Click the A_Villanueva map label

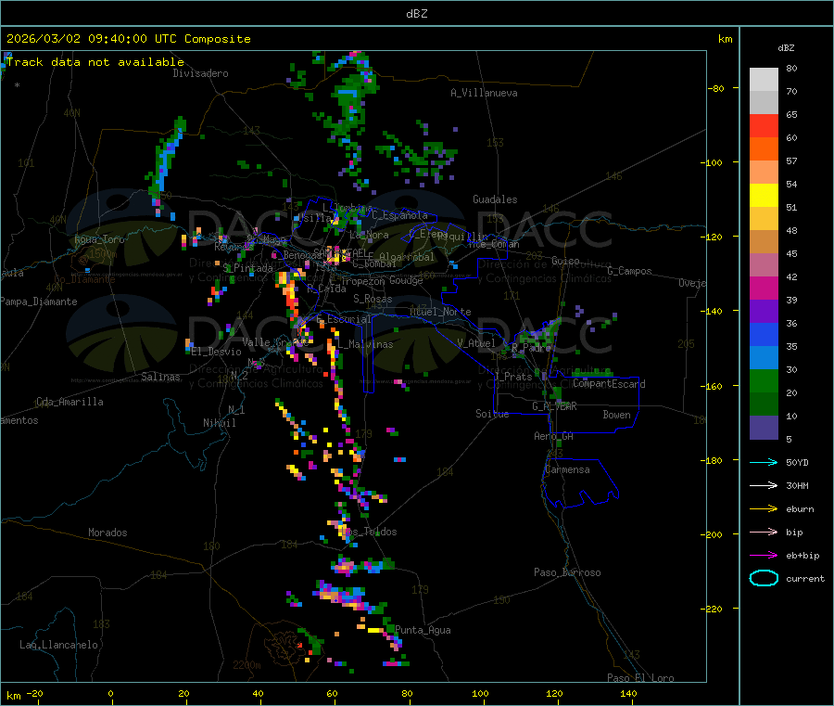coord(484,93)
